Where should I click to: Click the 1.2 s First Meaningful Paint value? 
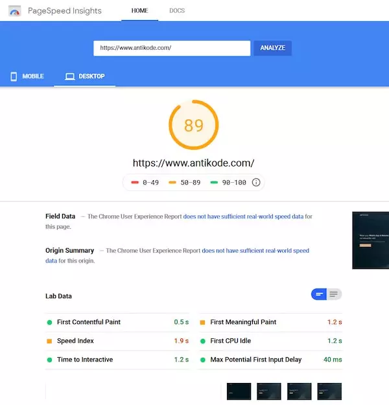[335, 322]
